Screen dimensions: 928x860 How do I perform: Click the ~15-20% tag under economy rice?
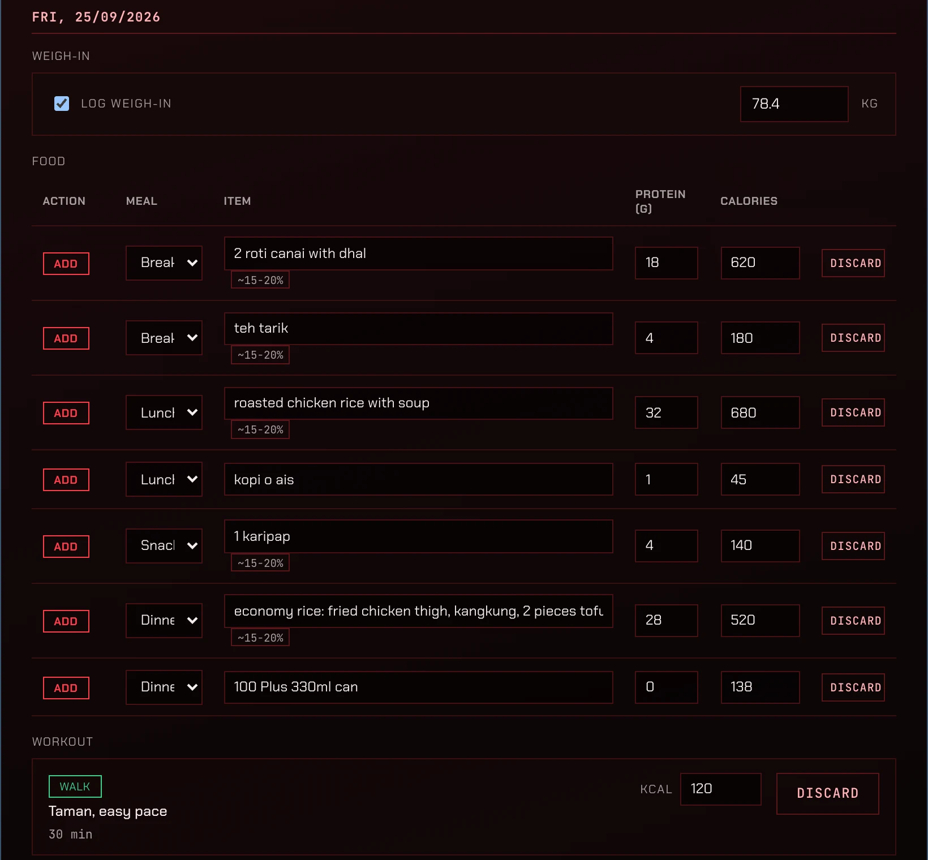pyautogui.click(x=260, y=638)
